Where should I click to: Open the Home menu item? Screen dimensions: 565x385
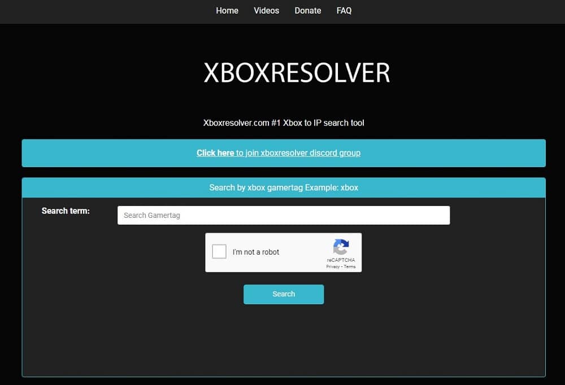[227, 11]
